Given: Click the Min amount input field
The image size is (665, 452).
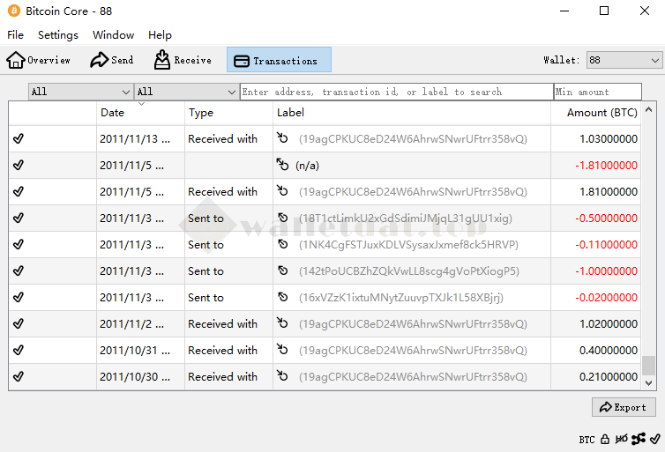Looking at the screenshot, I should click(x=597, y=92).
